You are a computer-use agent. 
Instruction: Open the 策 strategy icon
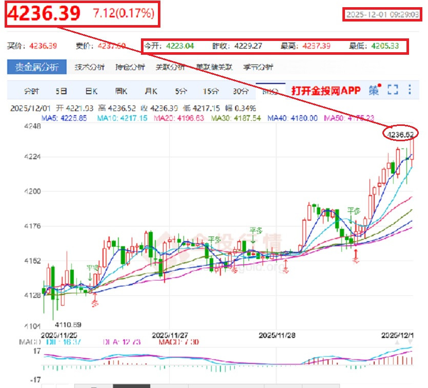[x=374, y=90]
